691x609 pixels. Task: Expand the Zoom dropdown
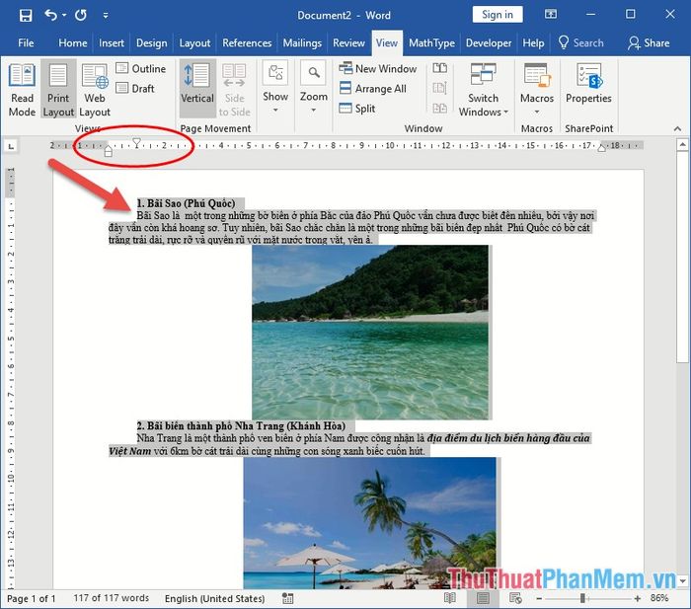314,87
